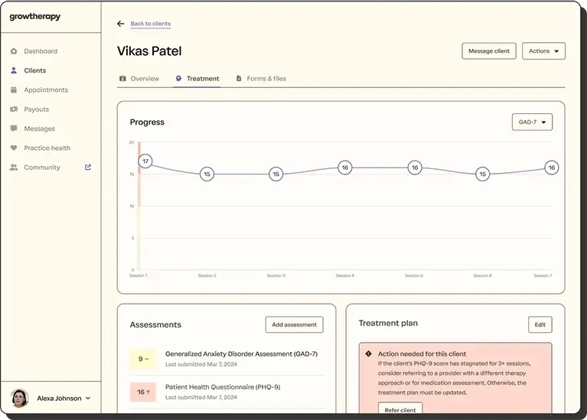Open the GAD-7 progress dropdown
Viewport: 587px width, 420px height.
(532, 122)
